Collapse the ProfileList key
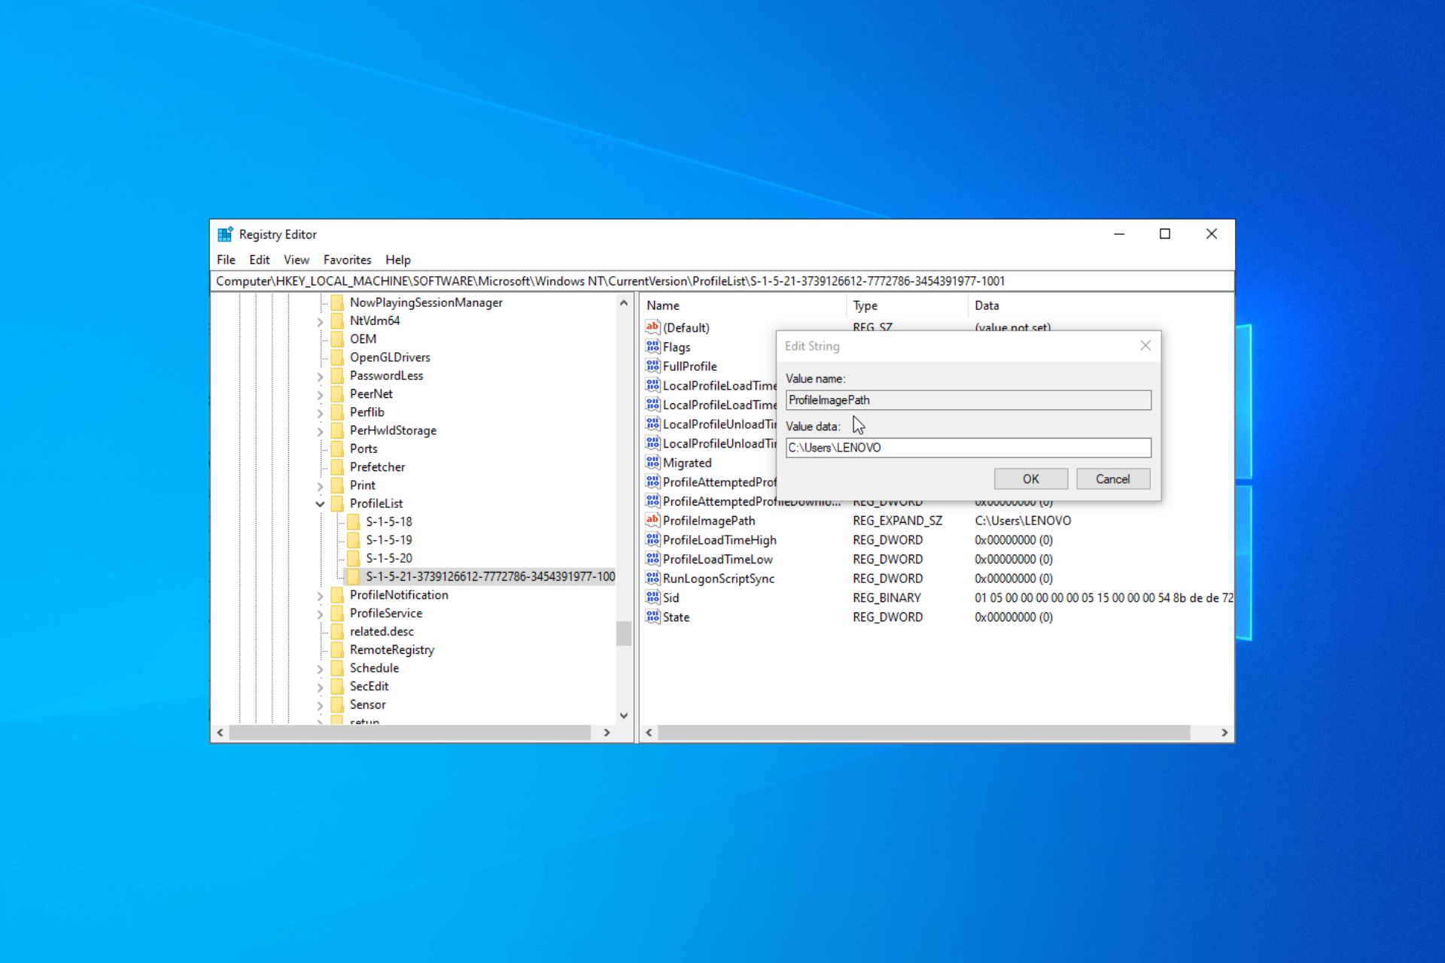 coord(320,504)
